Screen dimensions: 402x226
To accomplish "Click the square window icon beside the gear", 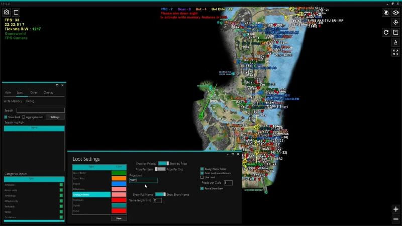I will [x=16, y=12].
